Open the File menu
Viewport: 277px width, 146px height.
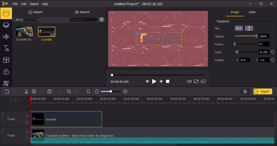click(15, 4)
